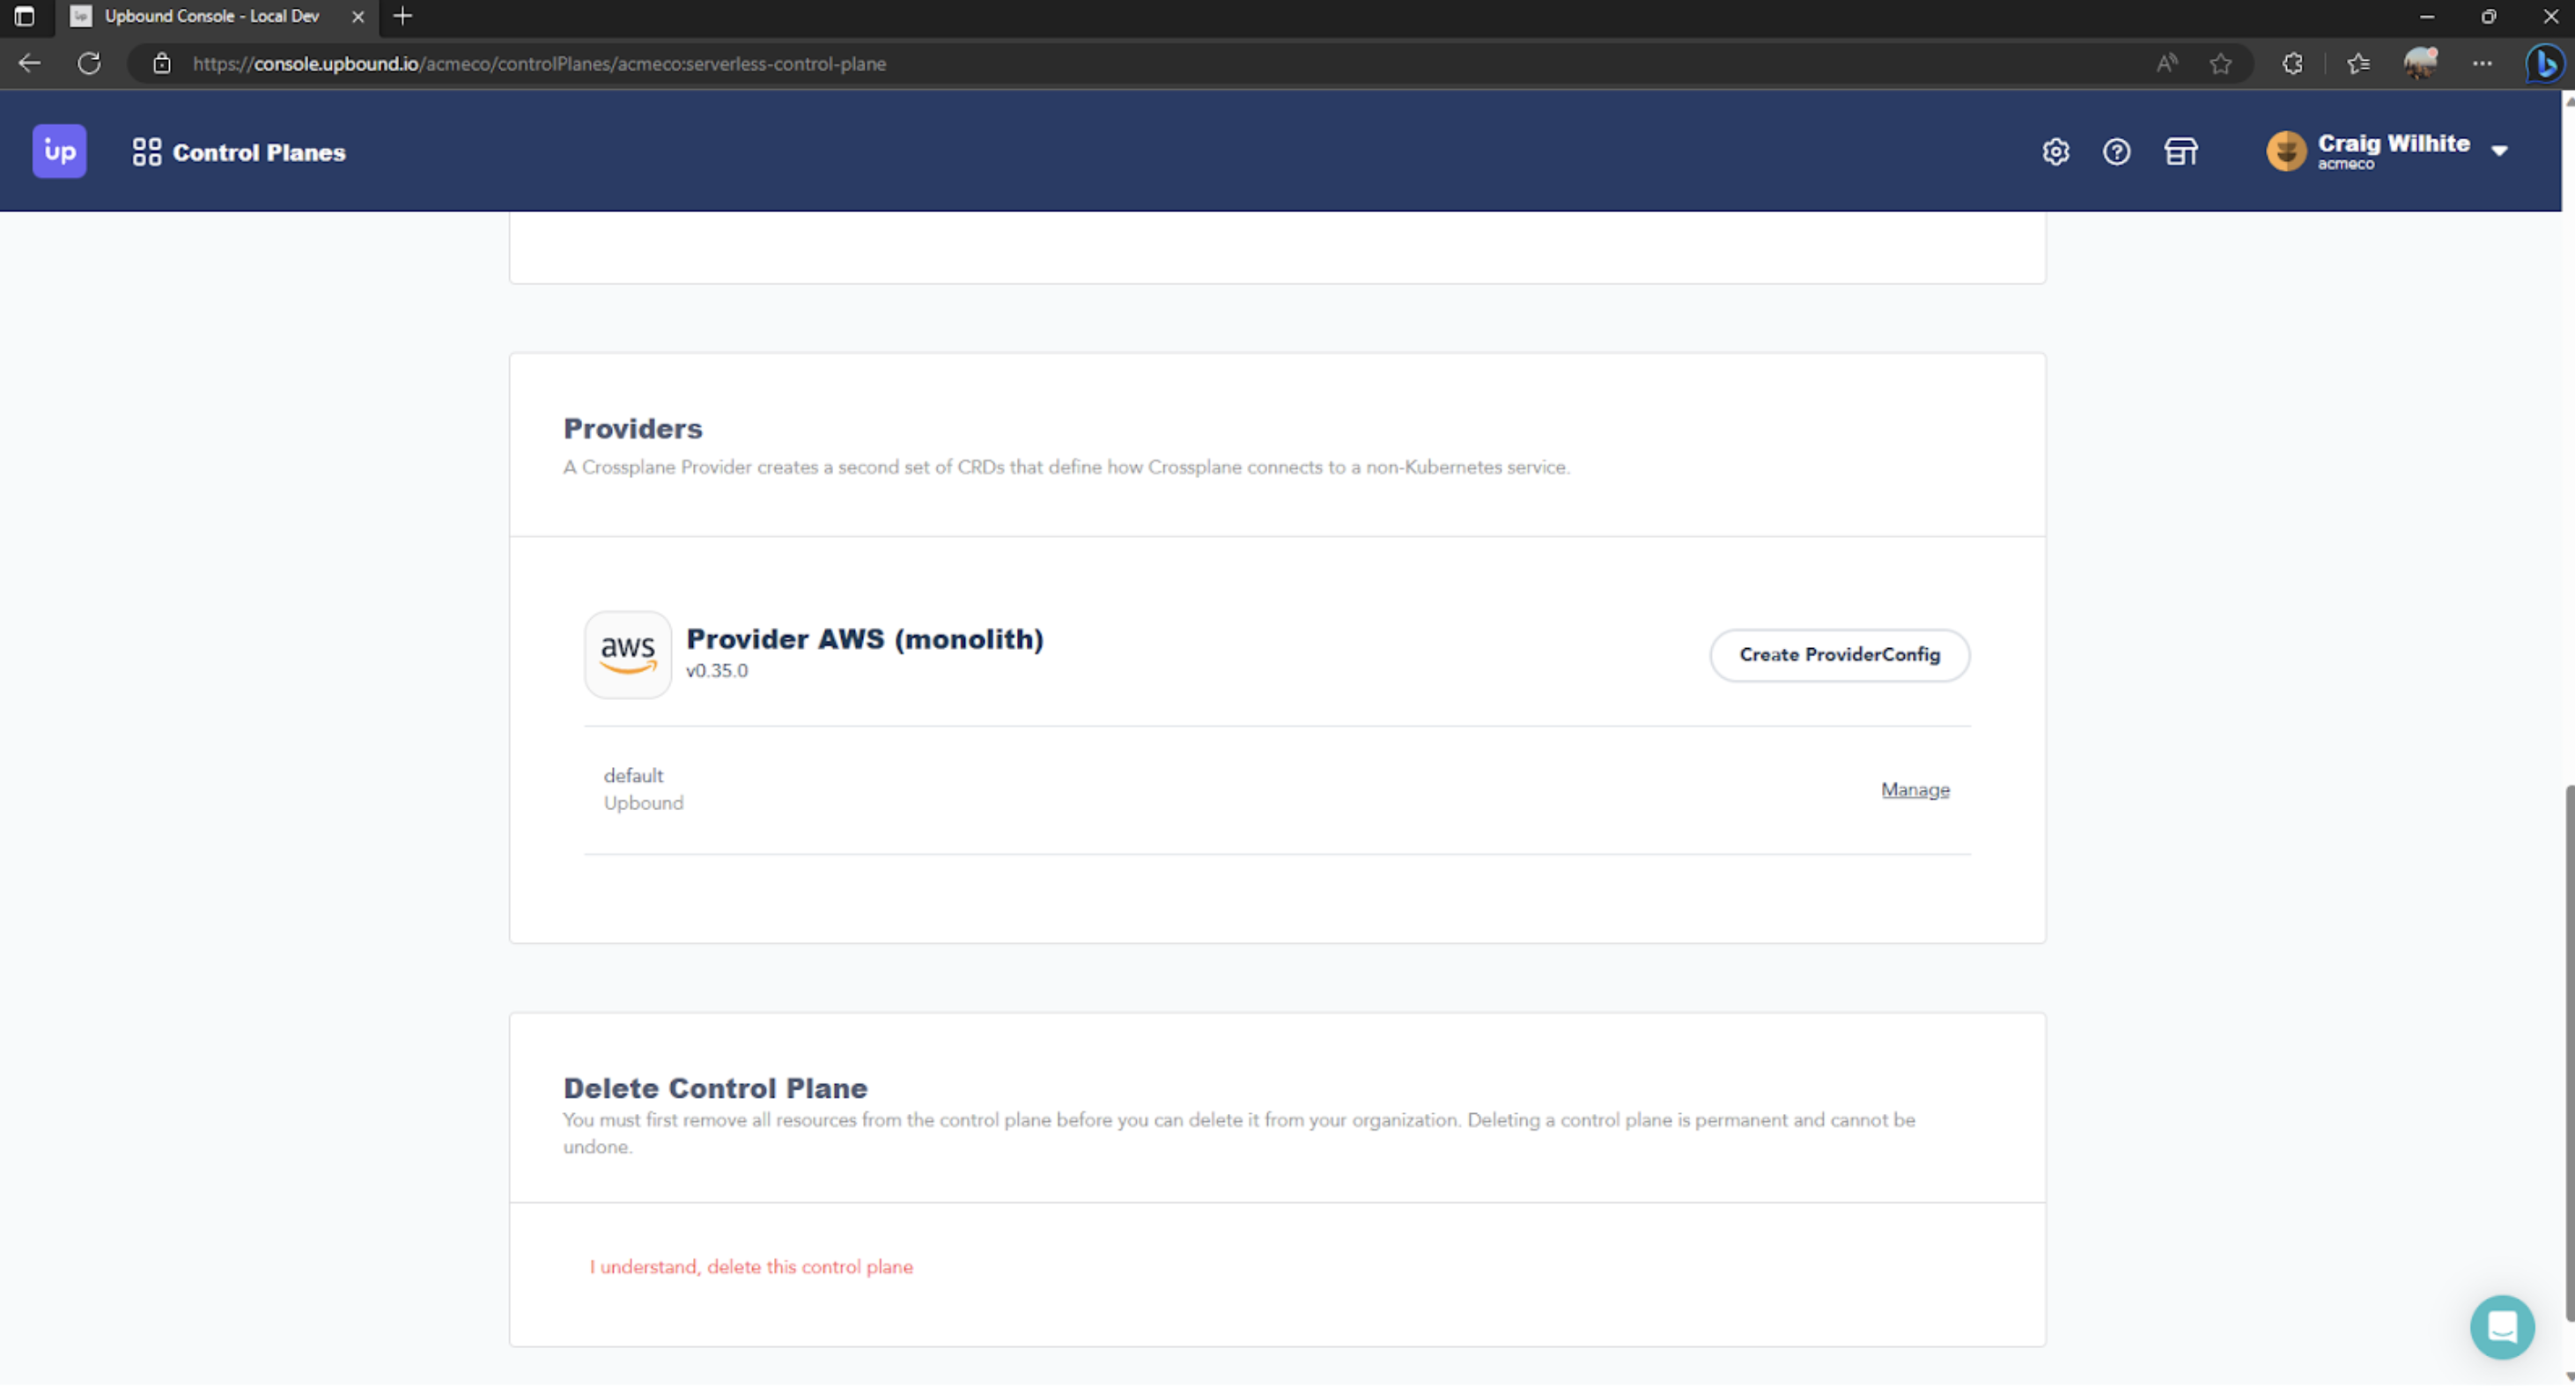This screenshot has width=2575, height=1386.
Task: Close the Upbound Console tab
Action: [358, 16]
